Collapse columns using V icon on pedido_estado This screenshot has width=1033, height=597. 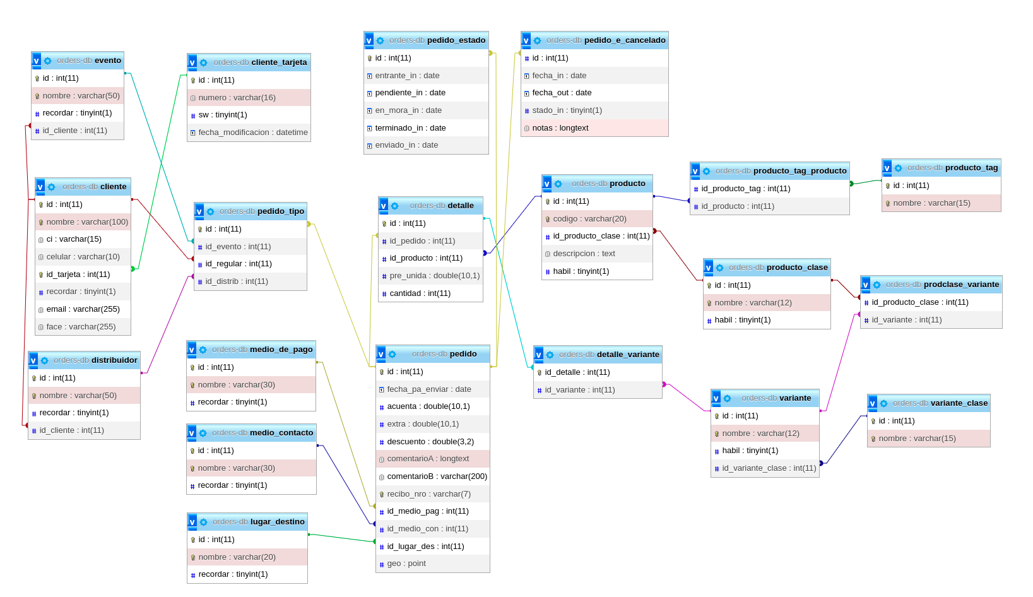(369, 40)
